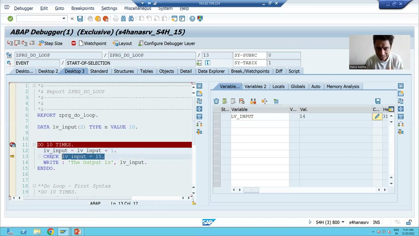
Task: Click the Find Next binoculars icon
Action: 131,19
